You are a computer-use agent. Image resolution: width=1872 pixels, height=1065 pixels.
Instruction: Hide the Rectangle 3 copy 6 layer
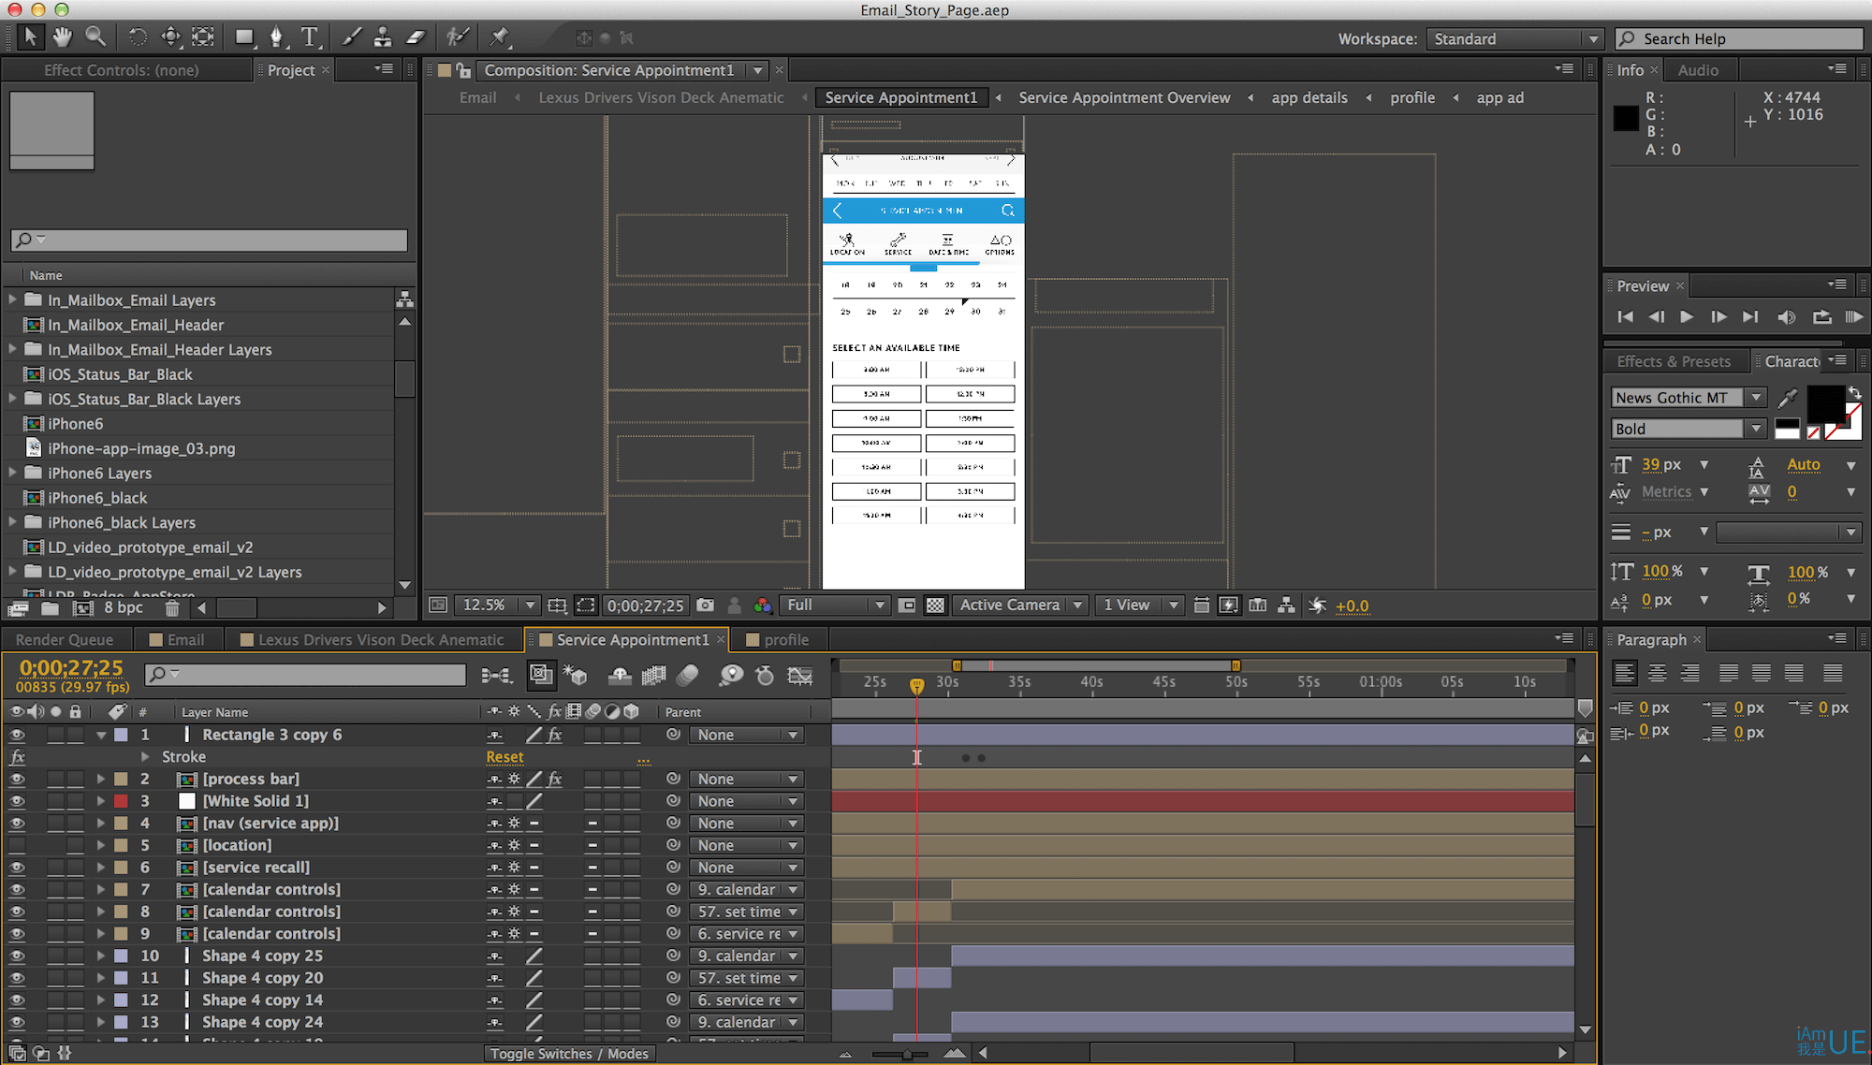click(x=17, y=736)
